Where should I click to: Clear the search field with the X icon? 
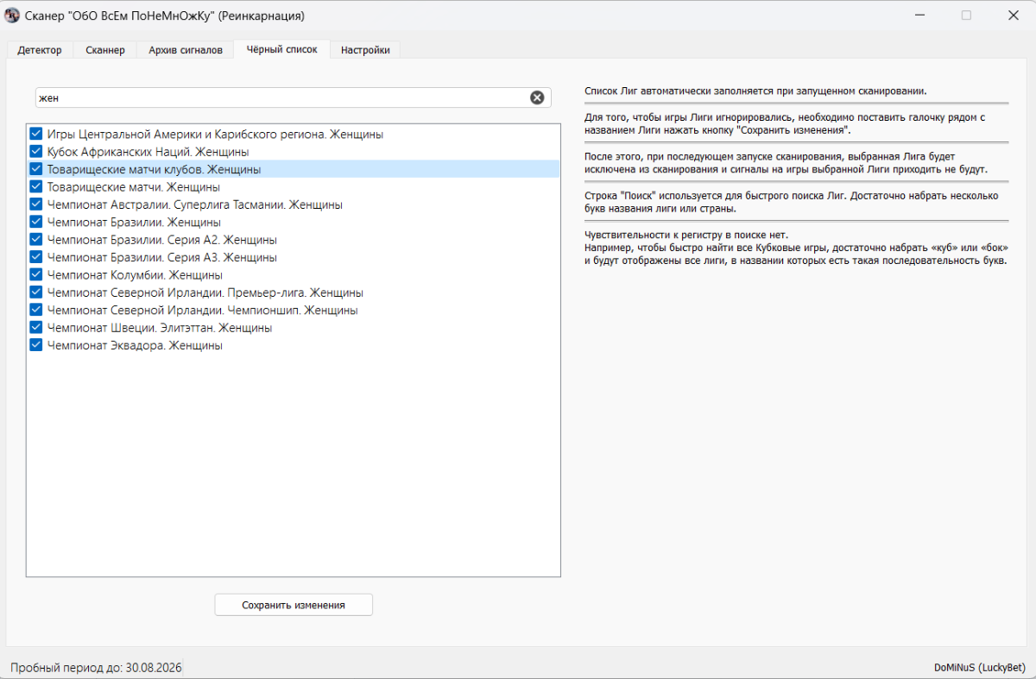click(537, 97)
